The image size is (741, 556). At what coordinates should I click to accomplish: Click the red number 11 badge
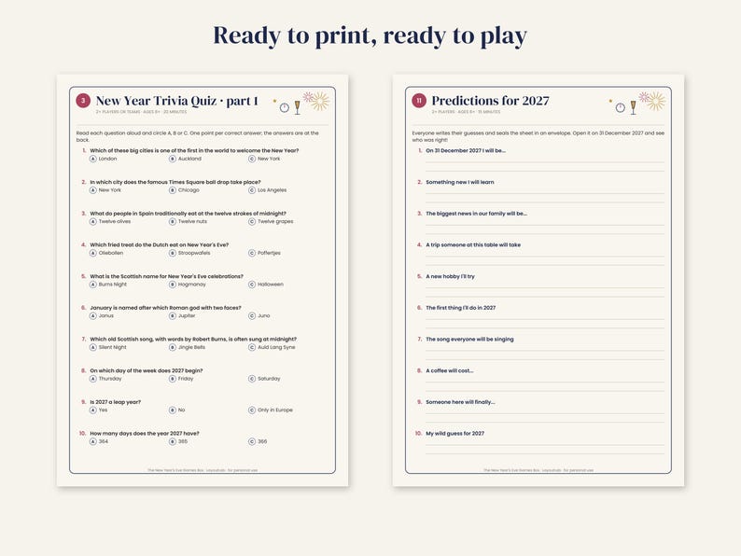pos(419,101)
